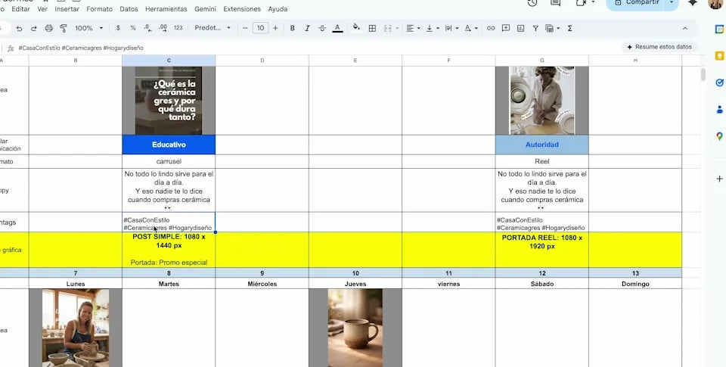Decrease font size with minus button
The width and height of the screenshot is (726, 367).
(245, 28)
